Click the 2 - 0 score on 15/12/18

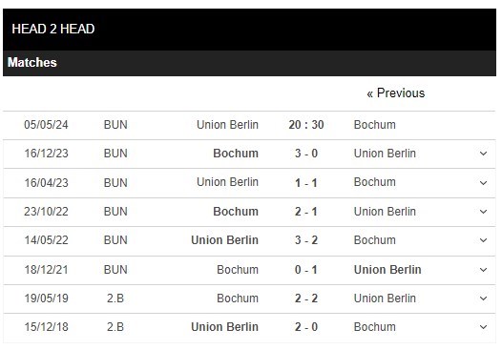(306, 327)
